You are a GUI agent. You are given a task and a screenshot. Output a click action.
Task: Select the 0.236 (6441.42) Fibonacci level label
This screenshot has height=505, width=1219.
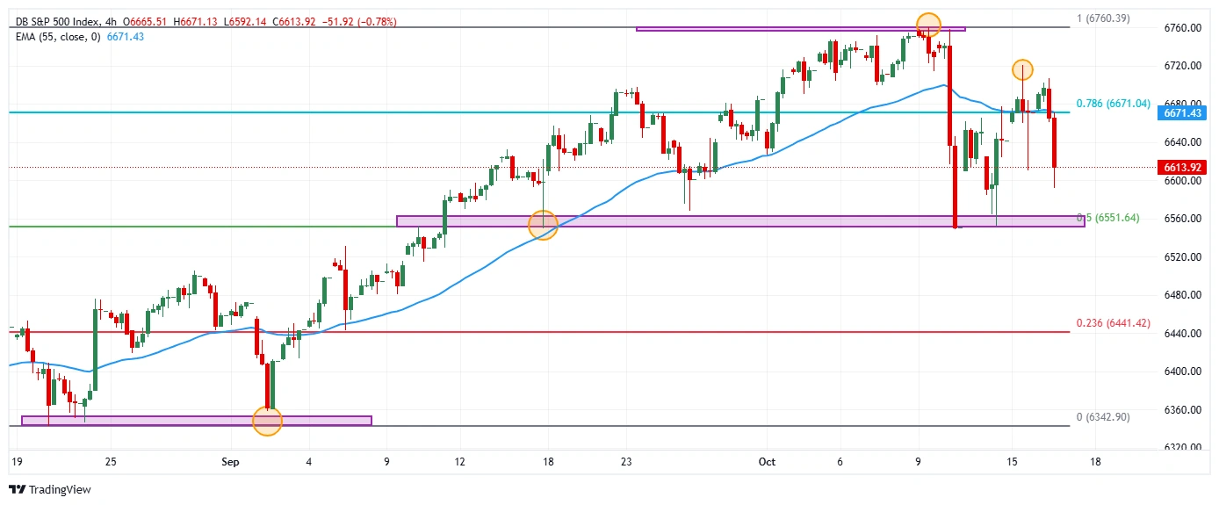pos(1113,323)
